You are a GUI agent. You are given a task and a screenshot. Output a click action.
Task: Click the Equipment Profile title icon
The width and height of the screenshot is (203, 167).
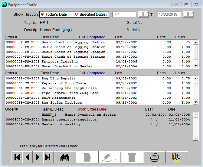pyautogui.click(x=5, y=5)
